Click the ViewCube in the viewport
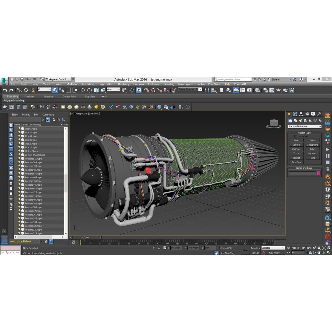Screen dimensions: 332x332 (274, 124)
